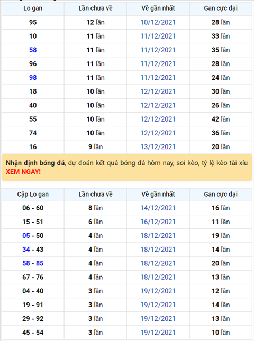Select lo gan number 55 cell
Image resolution: width=254 pixels, height=341 pixels.
pyautogui.click(x=33, y=119)
